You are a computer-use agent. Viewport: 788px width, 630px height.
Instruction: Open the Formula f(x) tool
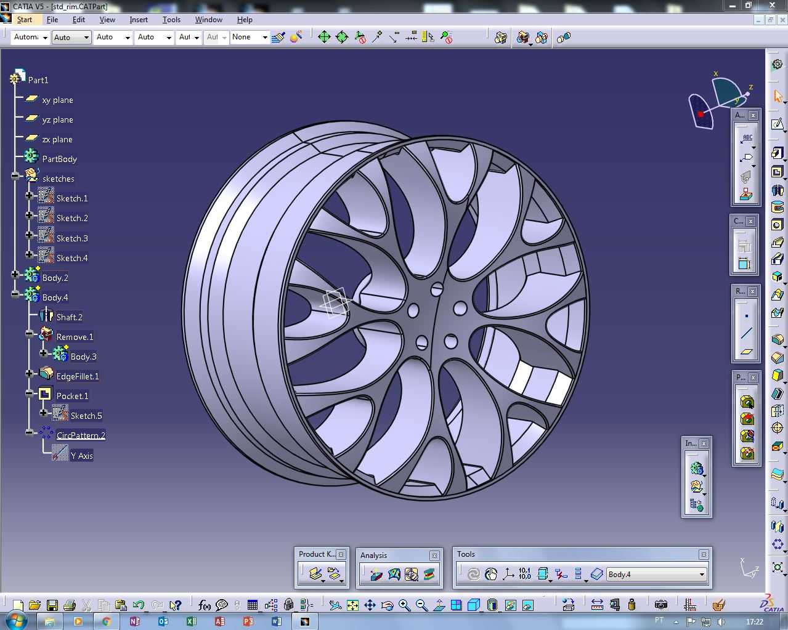(204, 605)
